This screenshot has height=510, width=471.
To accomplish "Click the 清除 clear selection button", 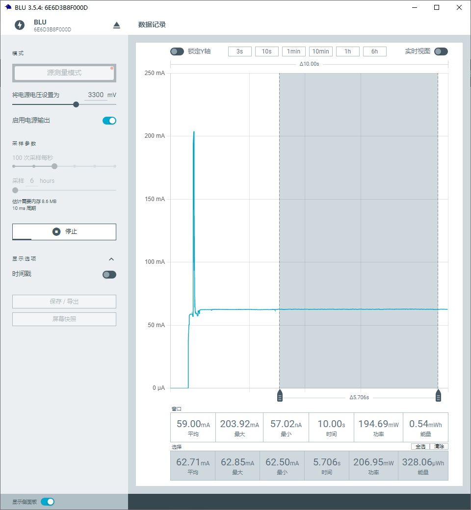I will tap(439, 447).
